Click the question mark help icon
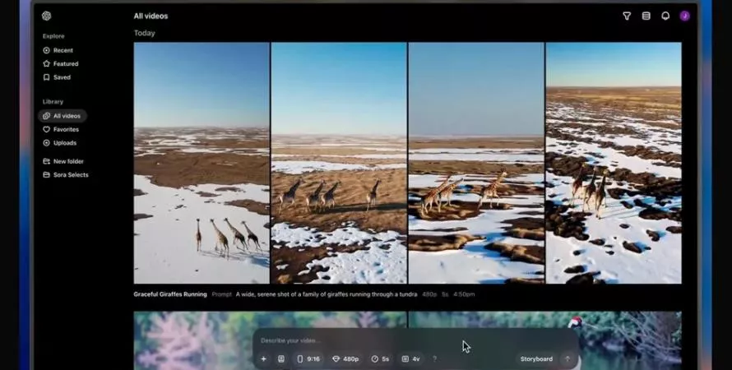 tap(434, 358)
